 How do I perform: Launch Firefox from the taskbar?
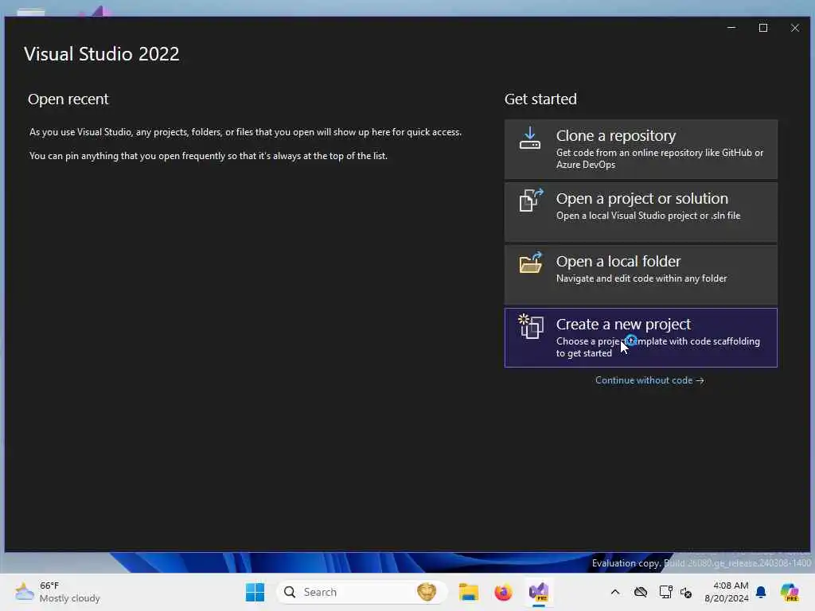(503, 592)
